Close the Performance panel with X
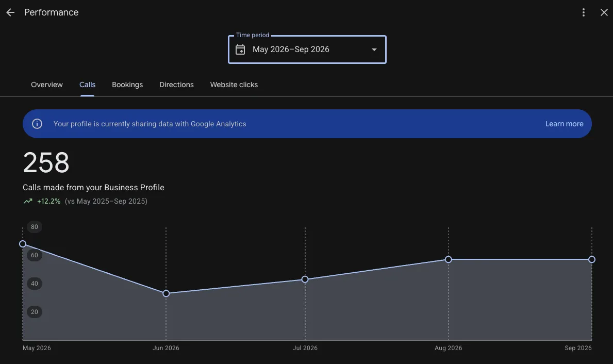 click(x=604, y=12)
